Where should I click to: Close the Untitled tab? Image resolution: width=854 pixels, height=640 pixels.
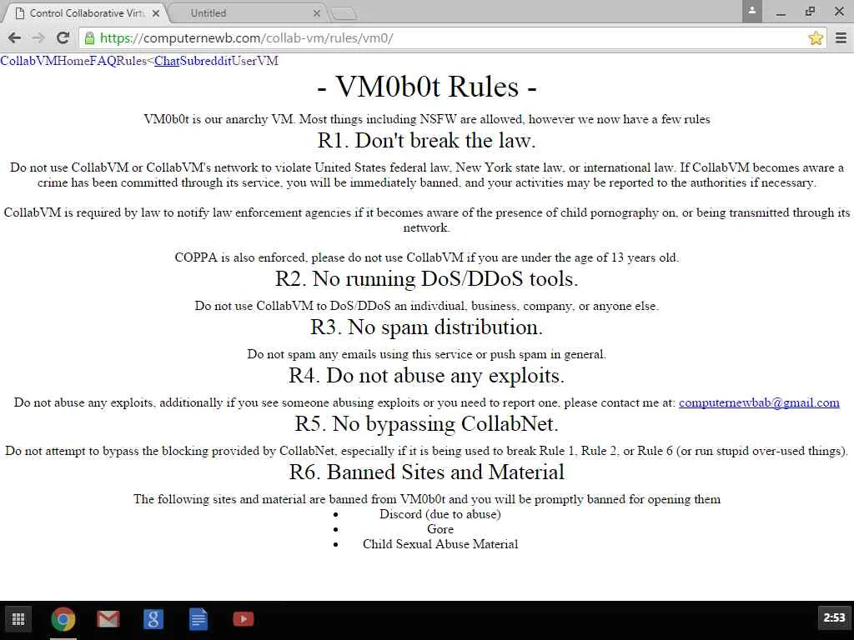[316, 13]
